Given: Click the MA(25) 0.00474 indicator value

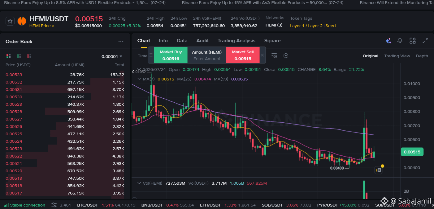Looking at the screenshot, I should click(202, 79).
